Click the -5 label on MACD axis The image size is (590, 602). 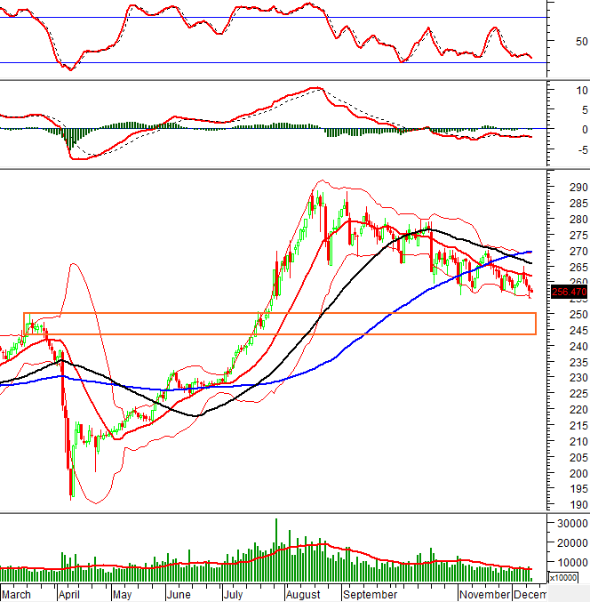click(x=557, y=148)
